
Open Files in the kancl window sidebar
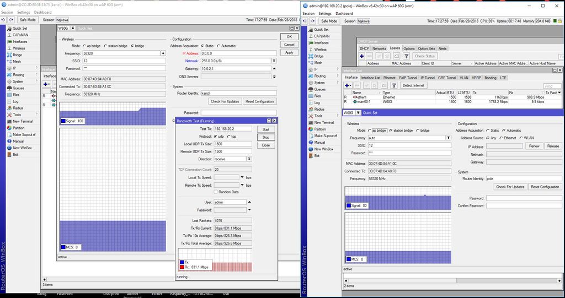[x=16, y=95]
